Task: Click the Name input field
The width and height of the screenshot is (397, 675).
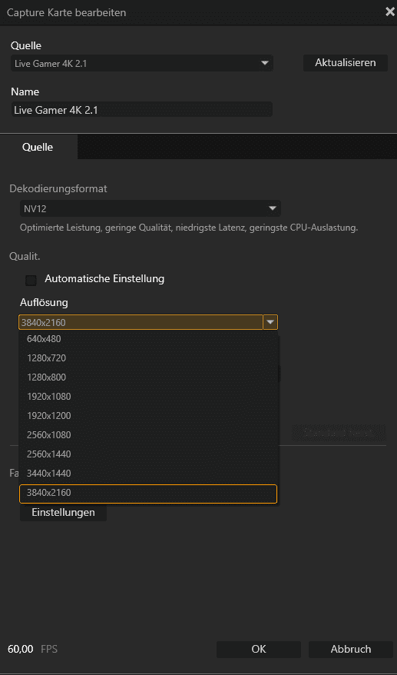Action: pyautogui.click(x=142, y=110)
